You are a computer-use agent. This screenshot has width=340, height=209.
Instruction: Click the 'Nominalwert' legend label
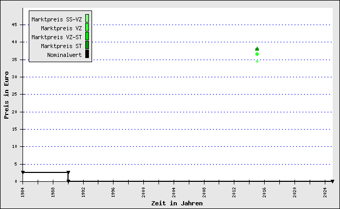pos(64,55)
